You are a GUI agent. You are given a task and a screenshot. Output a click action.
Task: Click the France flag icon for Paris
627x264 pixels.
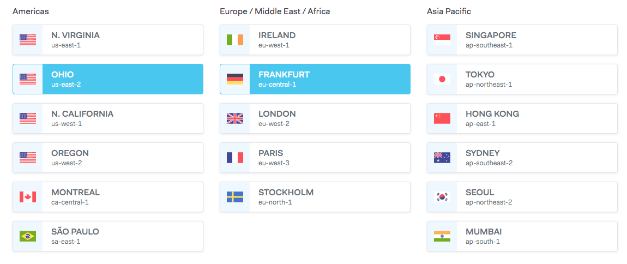tap(235, 158)
